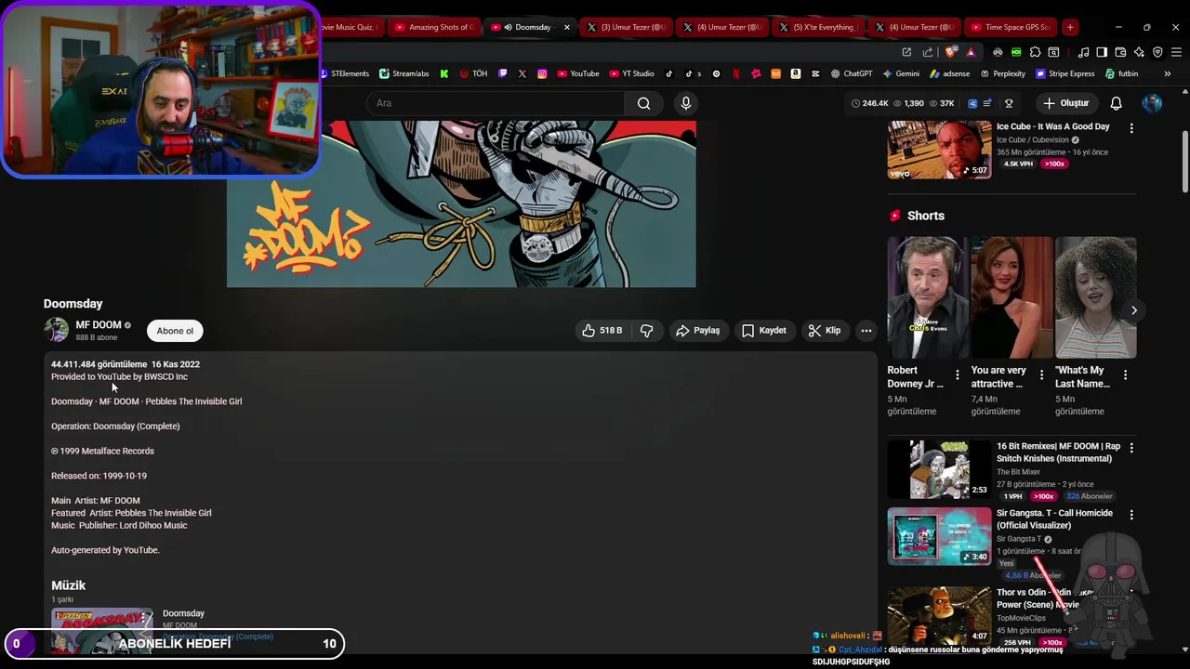Close the Doomsday tab
This screenshot has width=1190, height=669.
tap(567, 27)
